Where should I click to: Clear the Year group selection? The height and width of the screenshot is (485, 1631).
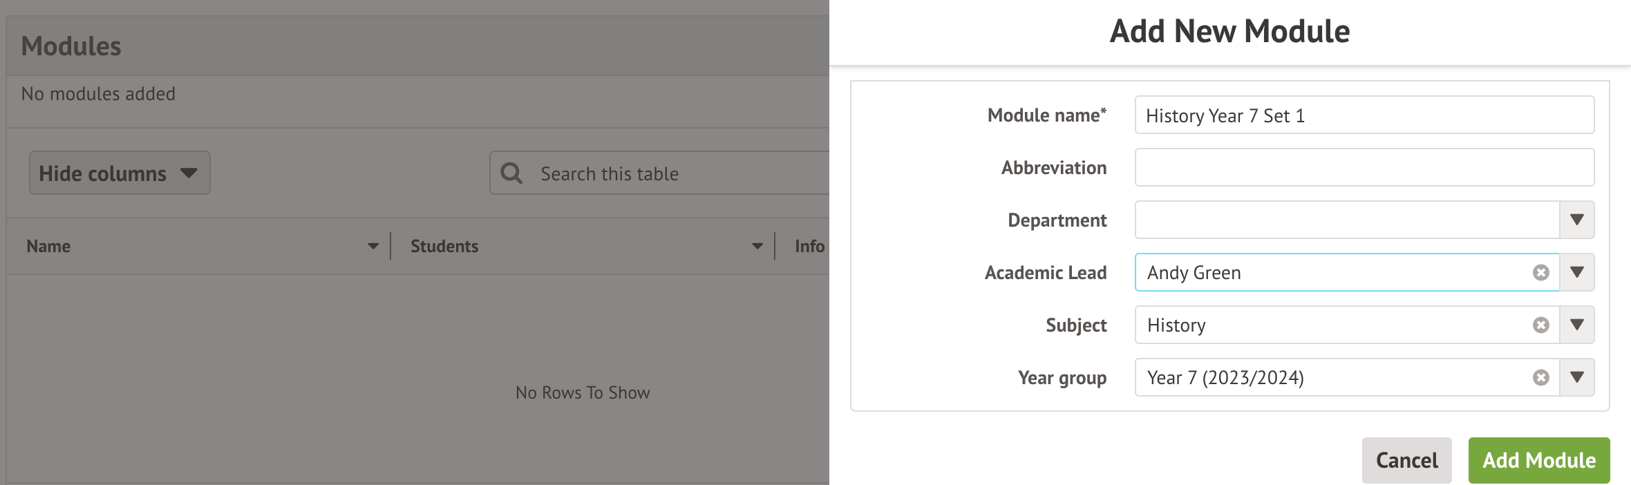(x=1540, y=378)
